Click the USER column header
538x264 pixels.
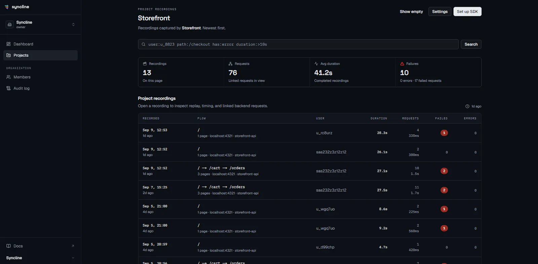tap(320, 119)
